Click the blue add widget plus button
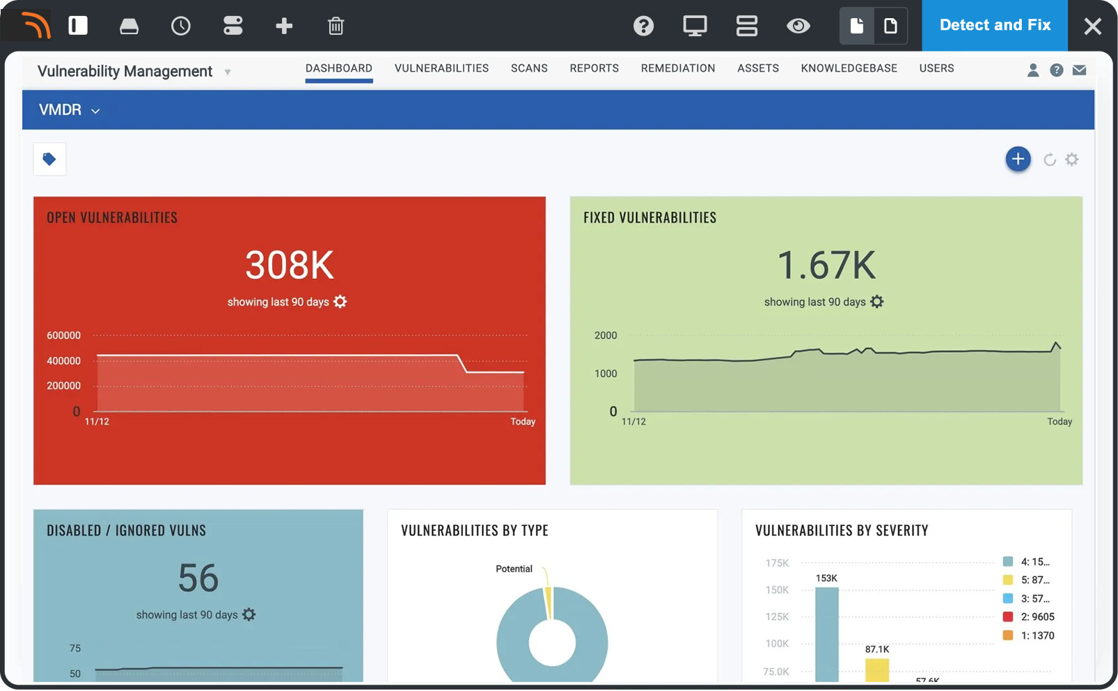The image size is (1118, 691). 1018,159
